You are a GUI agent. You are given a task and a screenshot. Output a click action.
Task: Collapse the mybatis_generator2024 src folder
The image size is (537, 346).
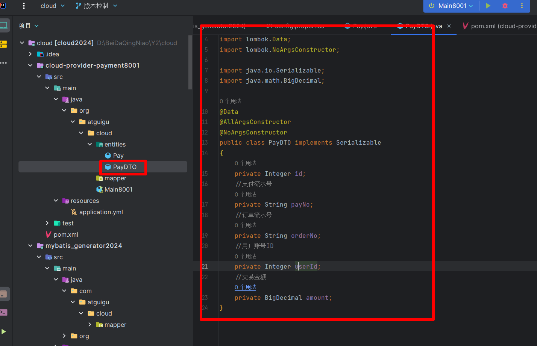click(x=39, y=257)
